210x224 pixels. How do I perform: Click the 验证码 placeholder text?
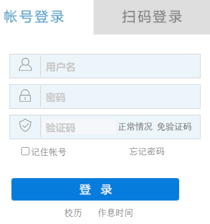61,128
